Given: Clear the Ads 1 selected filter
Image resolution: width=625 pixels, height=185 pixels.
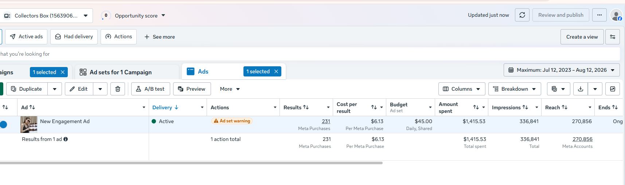Looking at the screenshot, I should point(276,71).
